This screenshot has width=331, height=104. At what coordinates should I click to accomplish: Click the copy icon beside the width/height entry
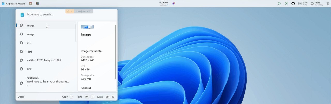tap(21, 60)
